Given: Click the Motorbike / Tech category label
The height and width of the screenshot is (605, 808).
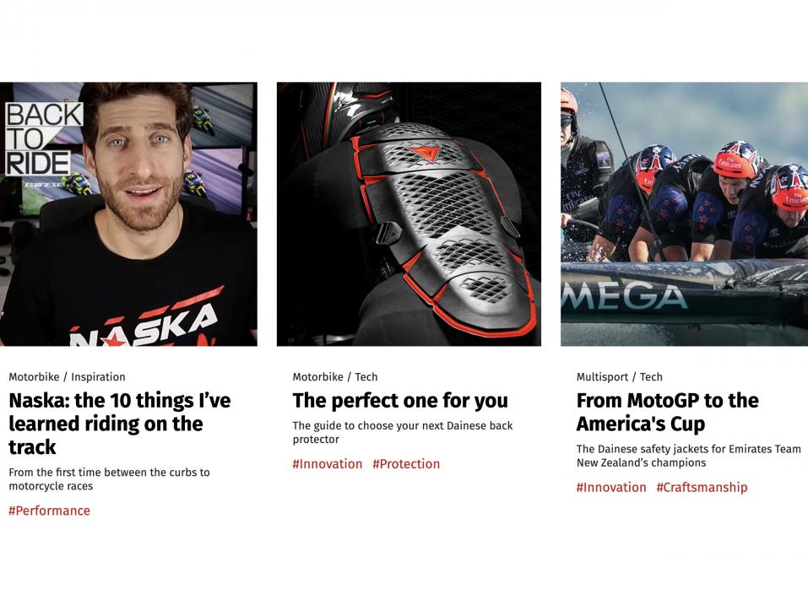Looking at the screenshot, I should pyautogui.click(x=335, y=377).
